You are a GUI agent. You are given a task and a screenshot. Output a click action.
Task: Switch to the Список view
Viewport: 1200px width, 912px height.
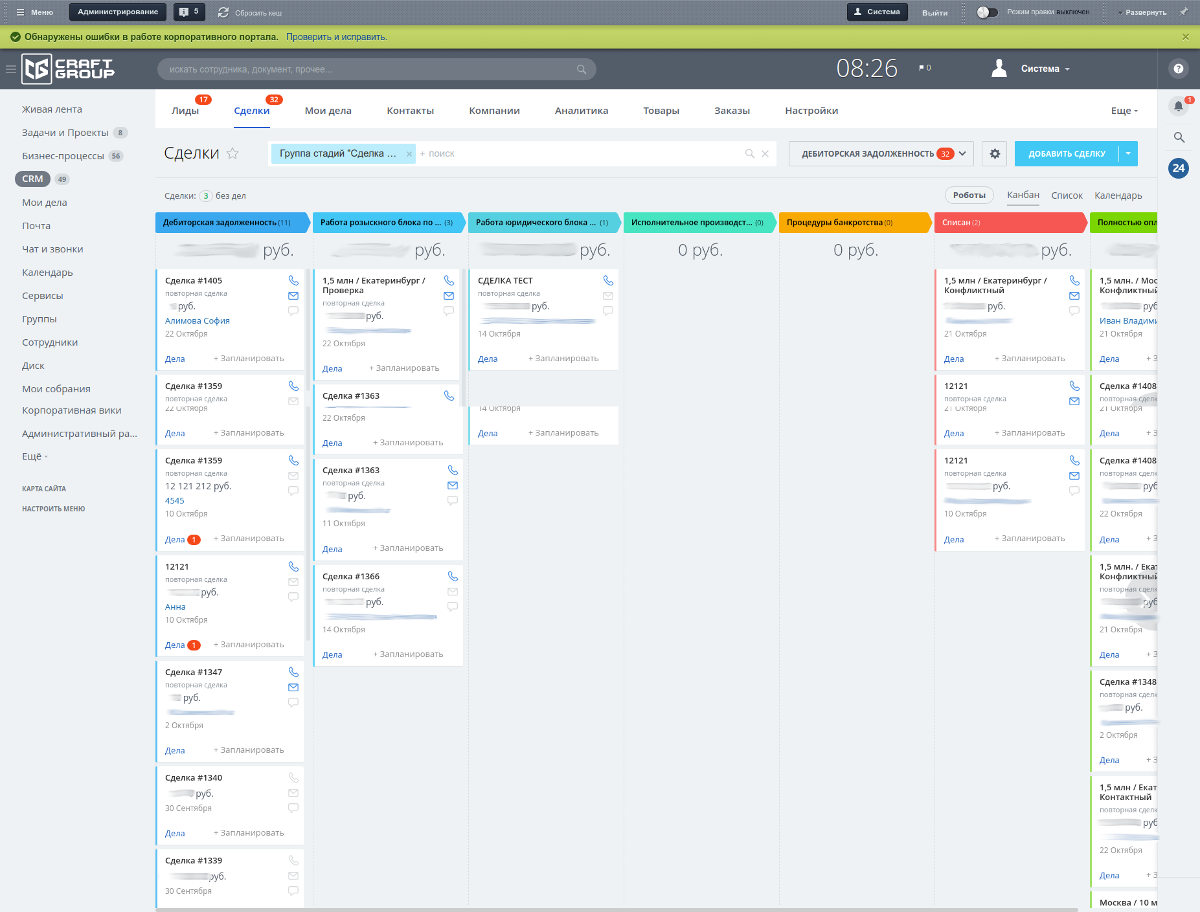pos(1067,195)
